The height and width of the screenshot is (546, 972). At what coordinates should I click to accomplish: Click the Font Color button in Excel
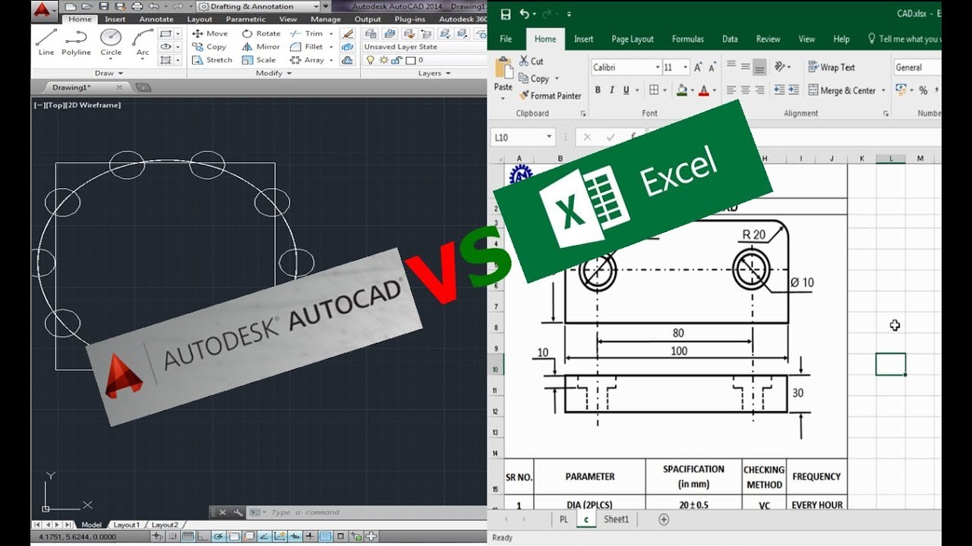[703, 90]
